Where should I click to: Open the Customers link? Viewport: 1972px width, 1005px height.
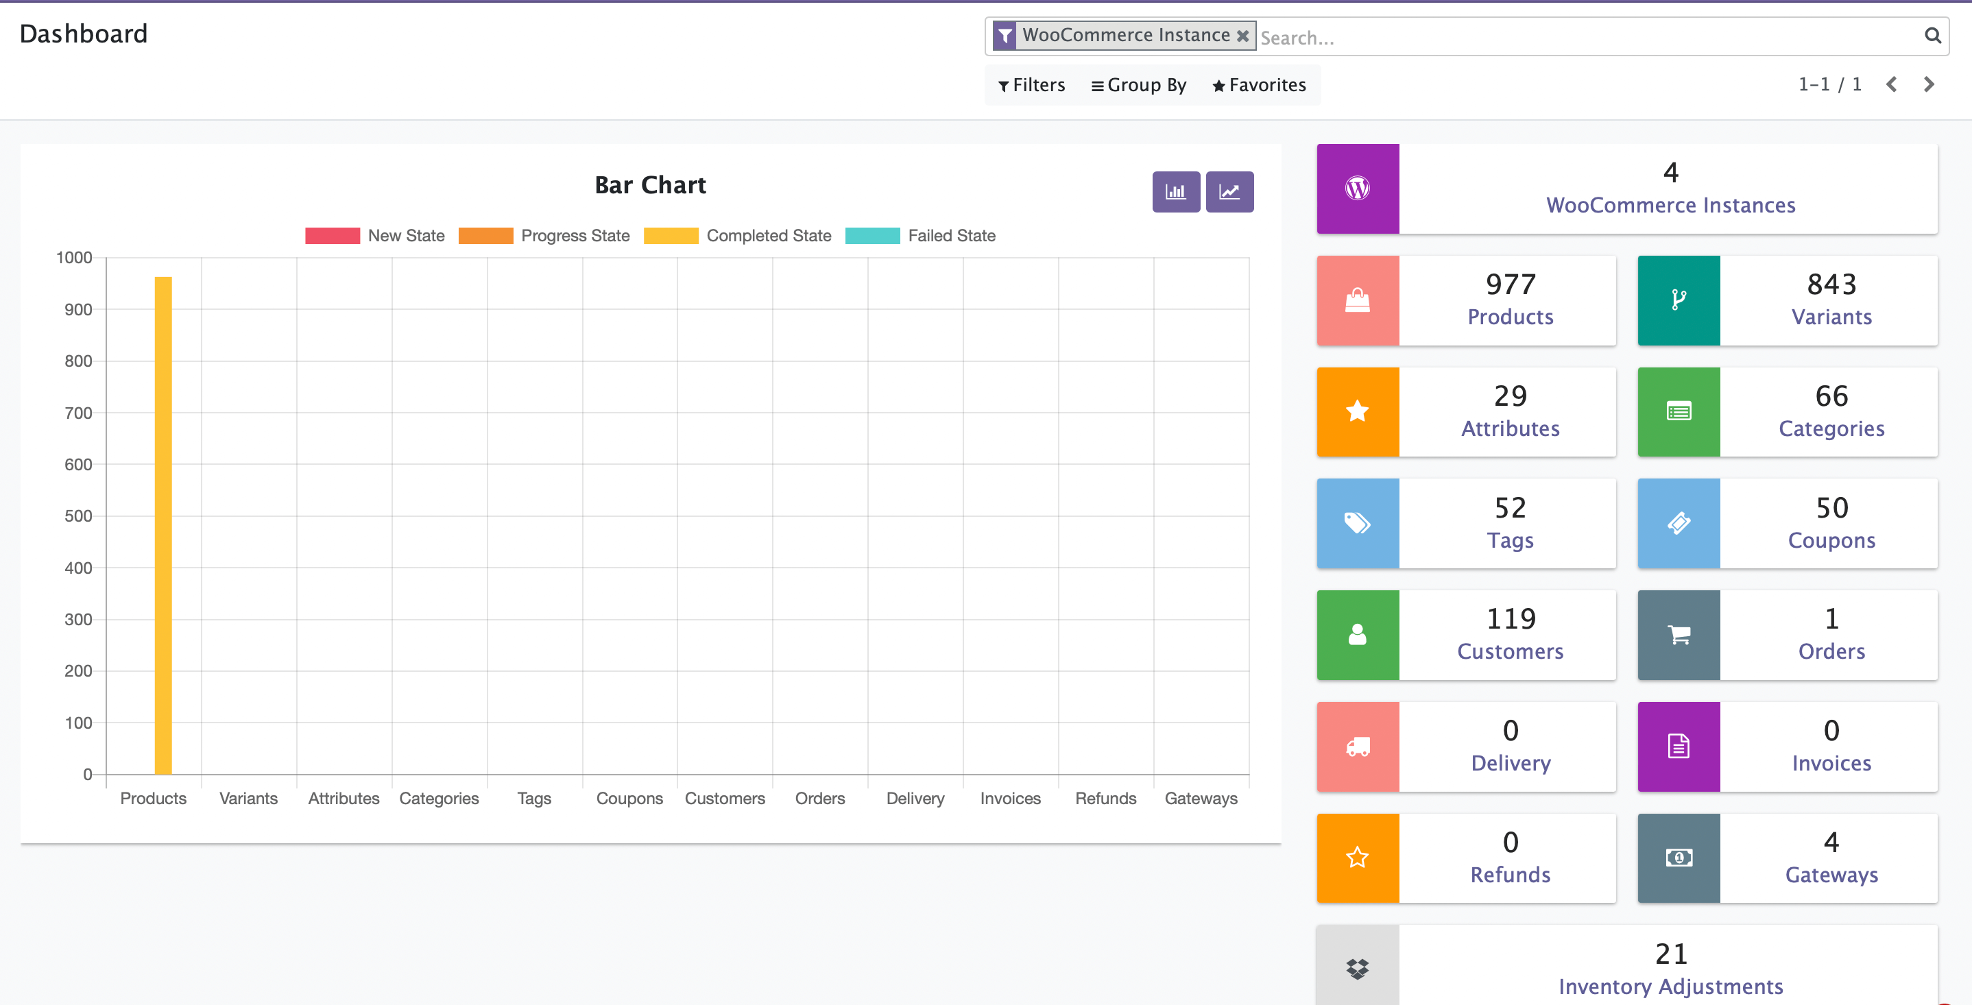1510,651
